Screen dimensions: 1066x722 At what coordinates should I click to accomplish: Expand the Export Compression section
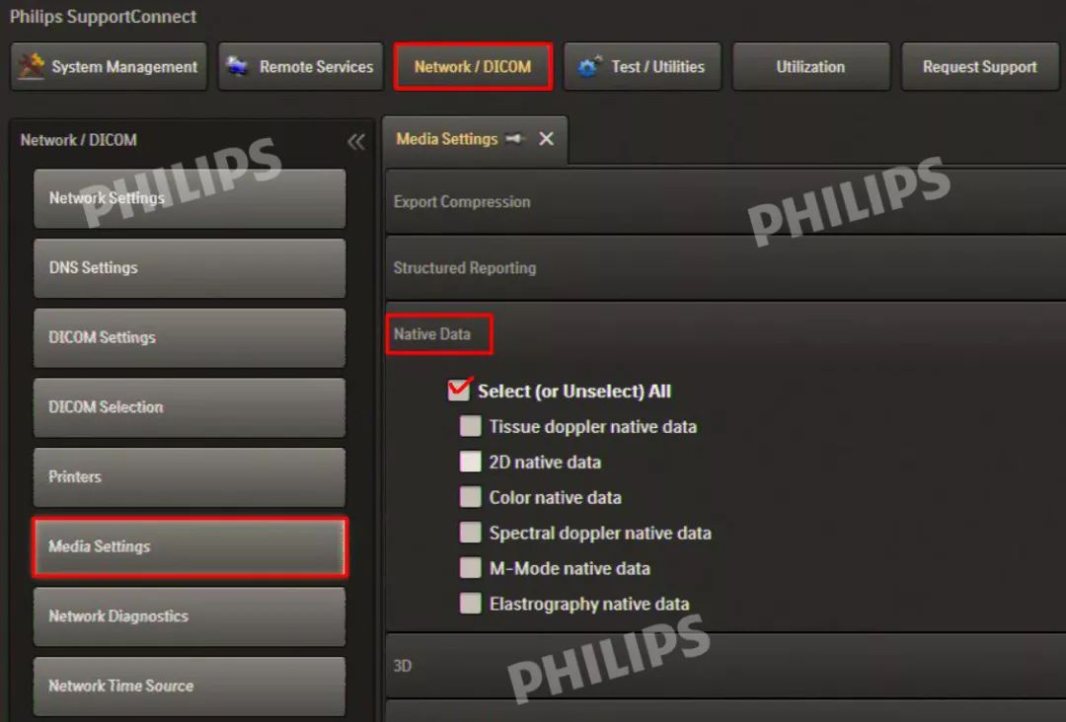click(x=725, y=202)
